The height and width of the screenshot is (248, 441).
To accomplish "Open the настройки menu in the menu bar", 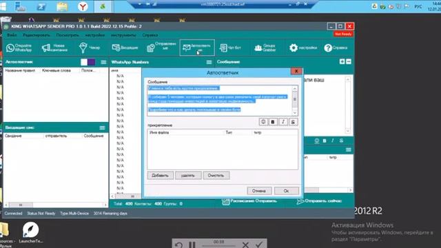I will pos(95,35).
